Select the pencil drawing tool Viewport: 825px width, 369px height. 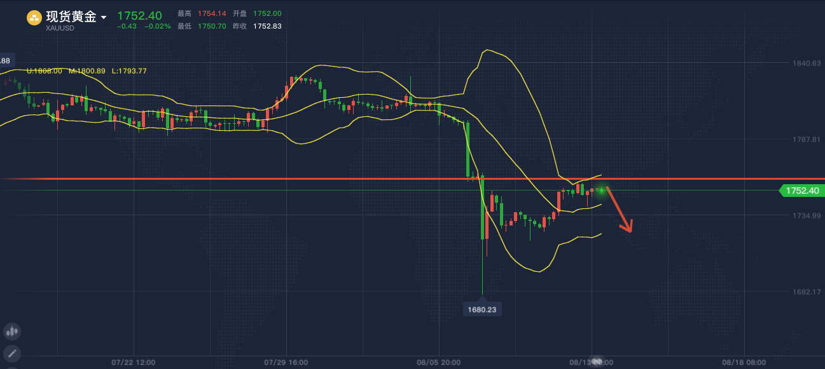click(11, 354)
